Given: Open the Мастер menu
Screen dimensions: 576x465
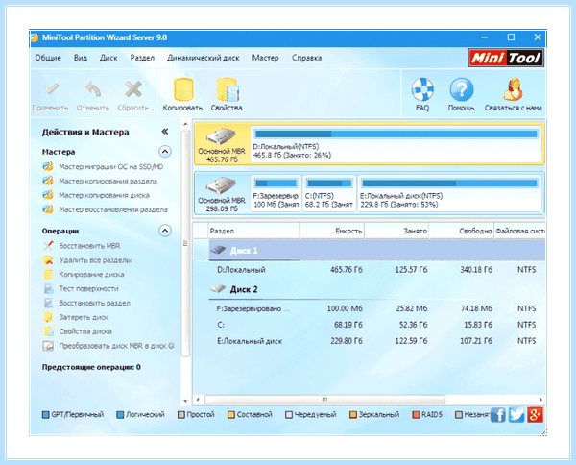Looking at the screenshot, I should (x=265, y=58).
